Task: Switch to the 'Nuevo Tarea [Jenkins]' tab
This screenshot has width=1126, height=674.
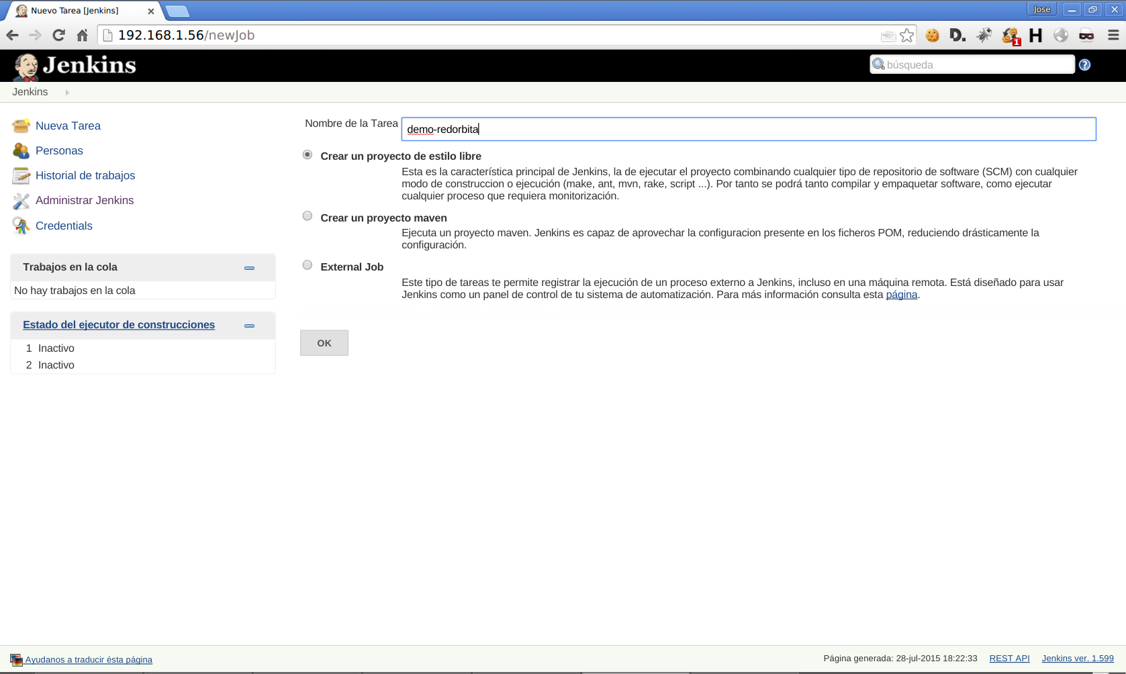Action: [x=81, y=11]
